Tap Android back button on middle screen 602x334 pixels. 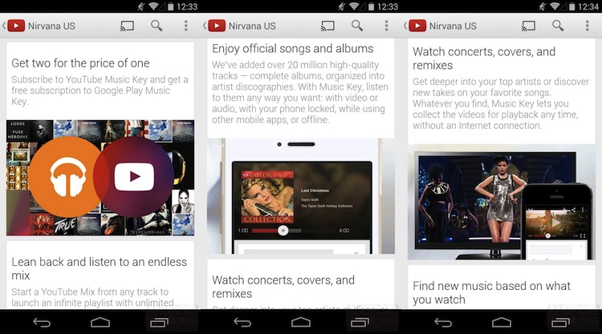pos(242,323)
